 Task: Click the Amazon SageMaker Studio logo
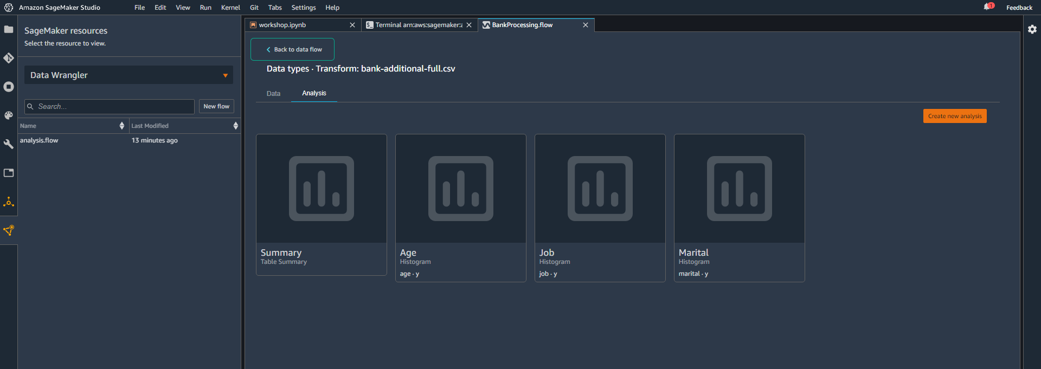pyautogui.click(x=9, y=8)
